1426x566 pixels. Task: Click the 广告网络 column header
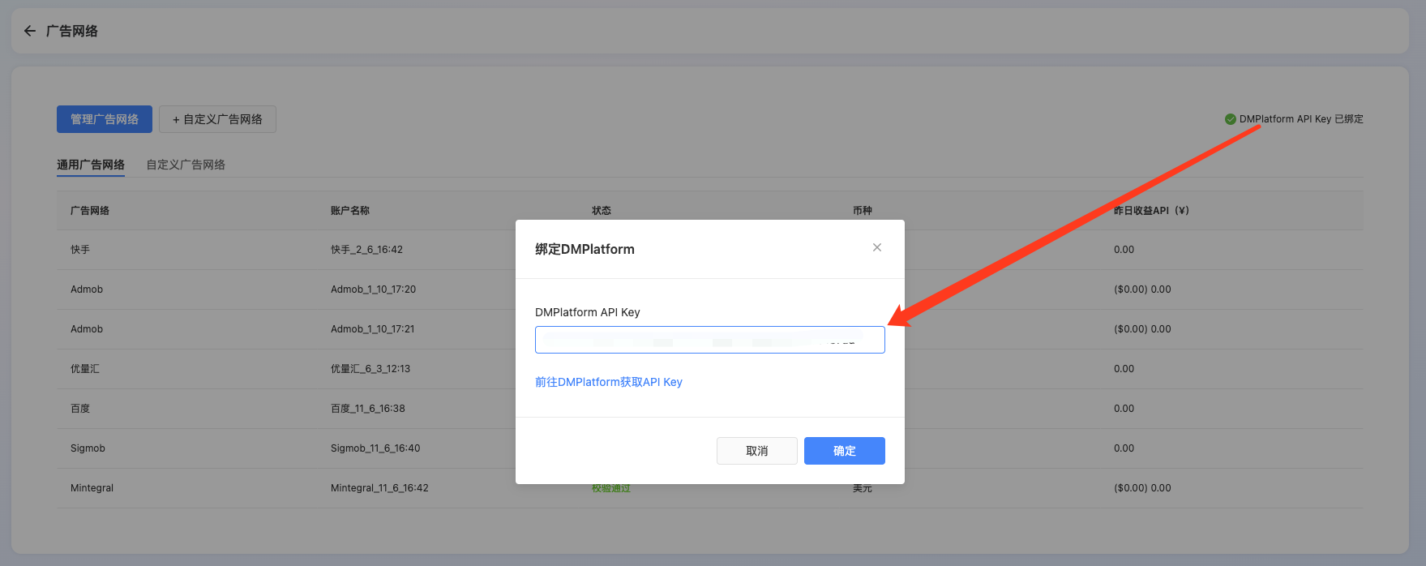[90, 211]
